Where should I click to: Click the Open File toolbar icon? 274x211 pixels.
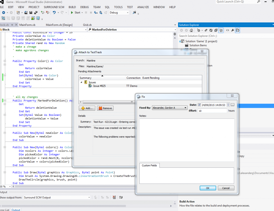[x=26, y=13]
